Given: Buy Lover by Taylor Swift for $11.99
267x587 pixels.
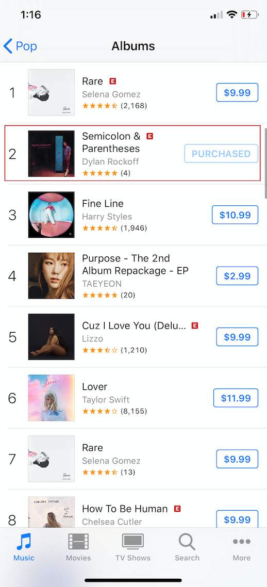Looking at the screenshot, I should click(236, 398).
